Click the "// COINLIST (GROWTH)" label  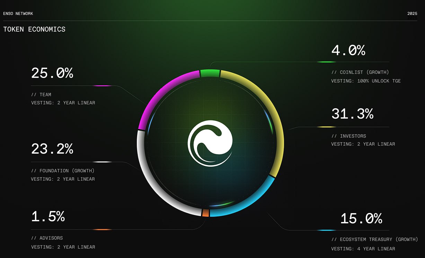click(360, 72)
